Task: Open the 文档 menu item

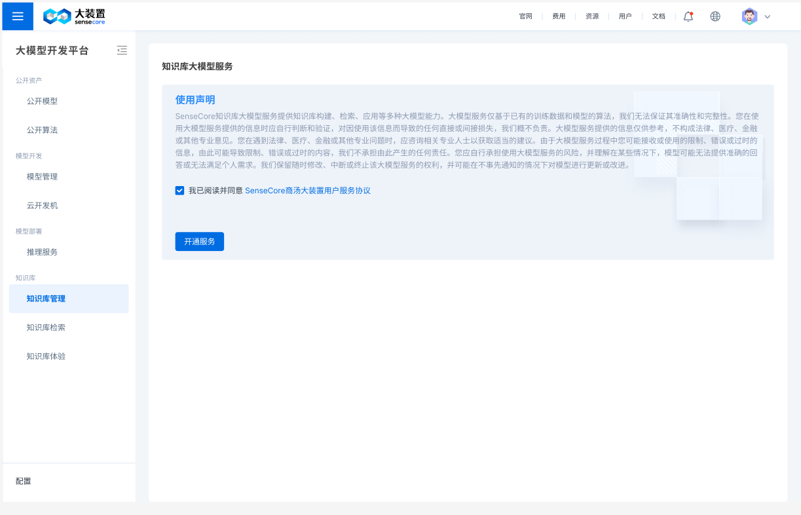Action: (x=658, y=16)
